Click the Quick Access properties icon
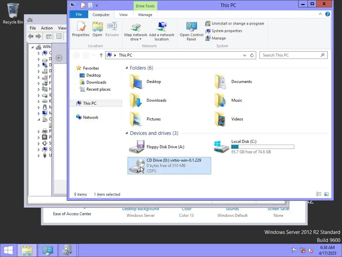This screenshot has height=257, width=342. (x=83, y=5)
